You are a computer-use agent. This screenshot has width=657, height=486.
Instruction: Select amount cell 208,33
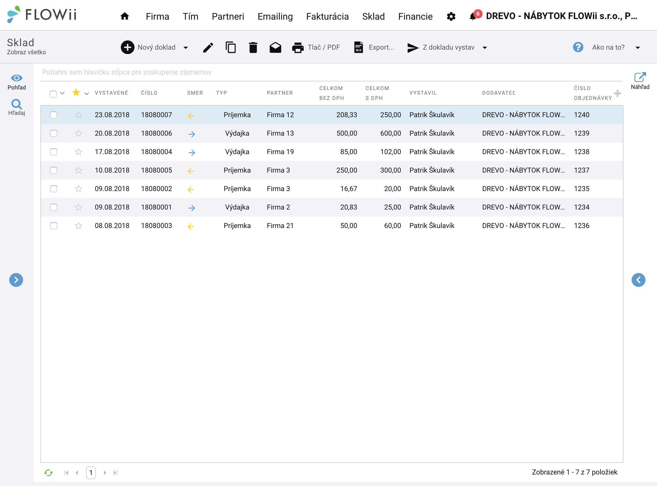coord(347,115)
